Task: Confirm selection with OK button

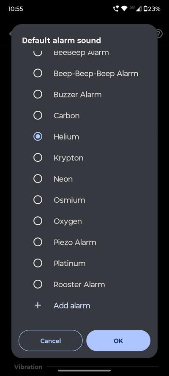Action: (118, 341)
